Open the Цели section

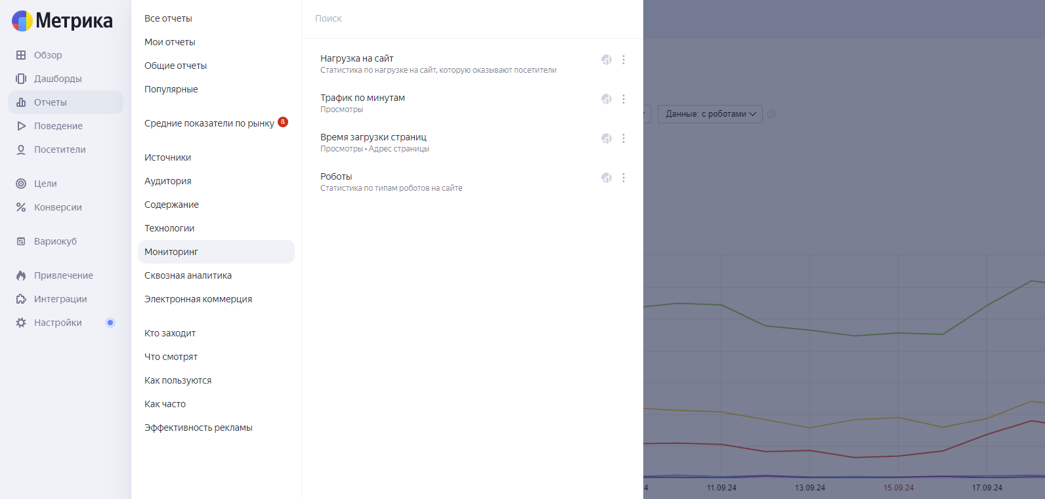(x=45, y=184)
